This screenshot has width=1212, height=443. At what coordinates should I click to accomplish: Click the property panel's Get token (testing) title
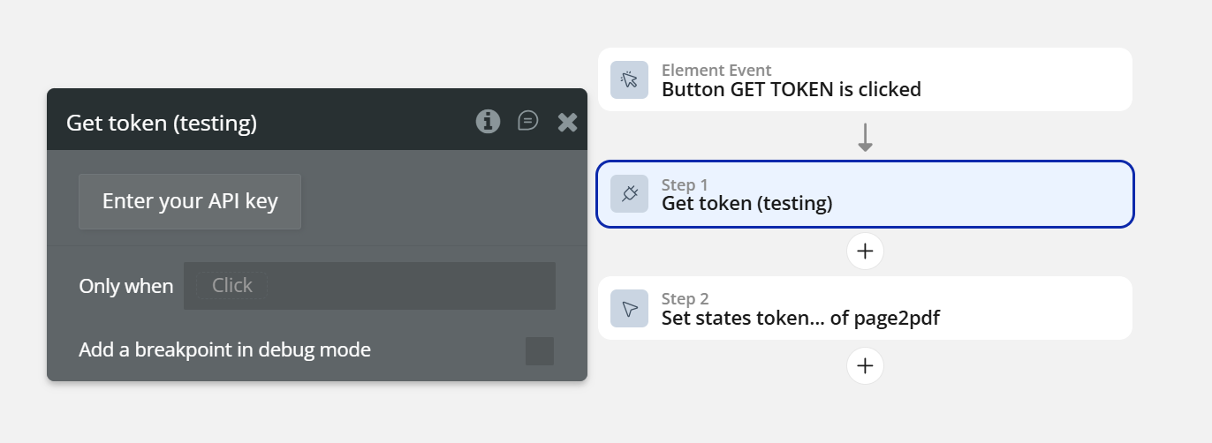162,123
